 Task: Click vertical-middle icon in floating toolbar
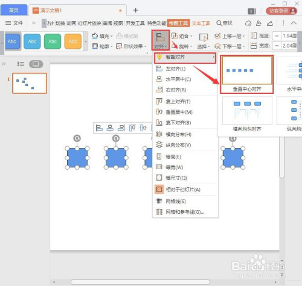[143, 128]
